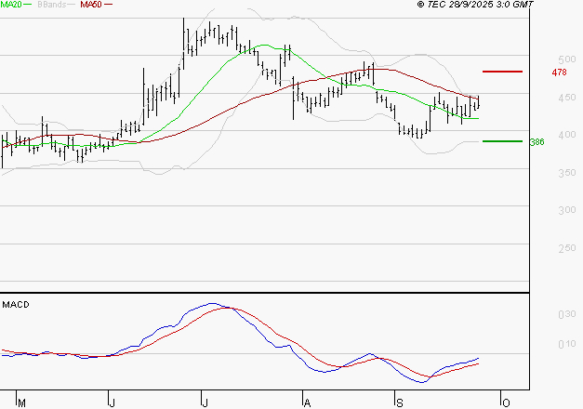Click the MA20 legend label

[x=13, y=5]
